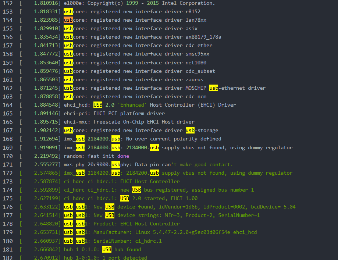Click the purple word done

click(x=123, y=156)
